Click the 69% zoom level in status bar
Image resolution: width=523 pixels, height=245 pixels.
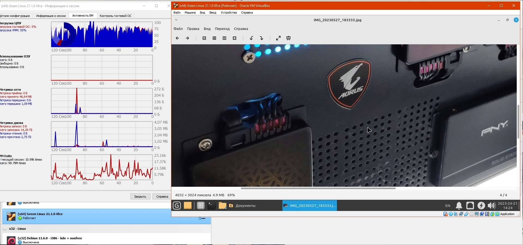pyautogui.click(x=231, y=195)
